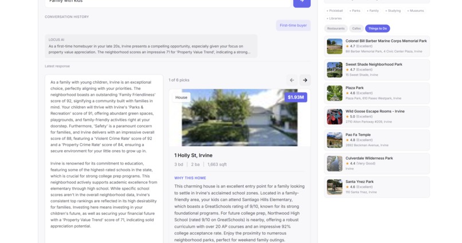Screen dimensions: 462x243
Task: Click the 2 ba value
Action: coord(195,164)
